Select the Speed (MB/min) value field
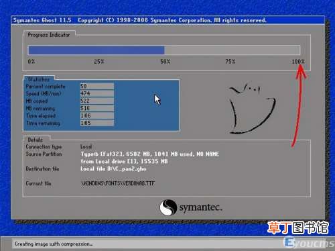The image size is (335, 251). [x=97, y=93]
